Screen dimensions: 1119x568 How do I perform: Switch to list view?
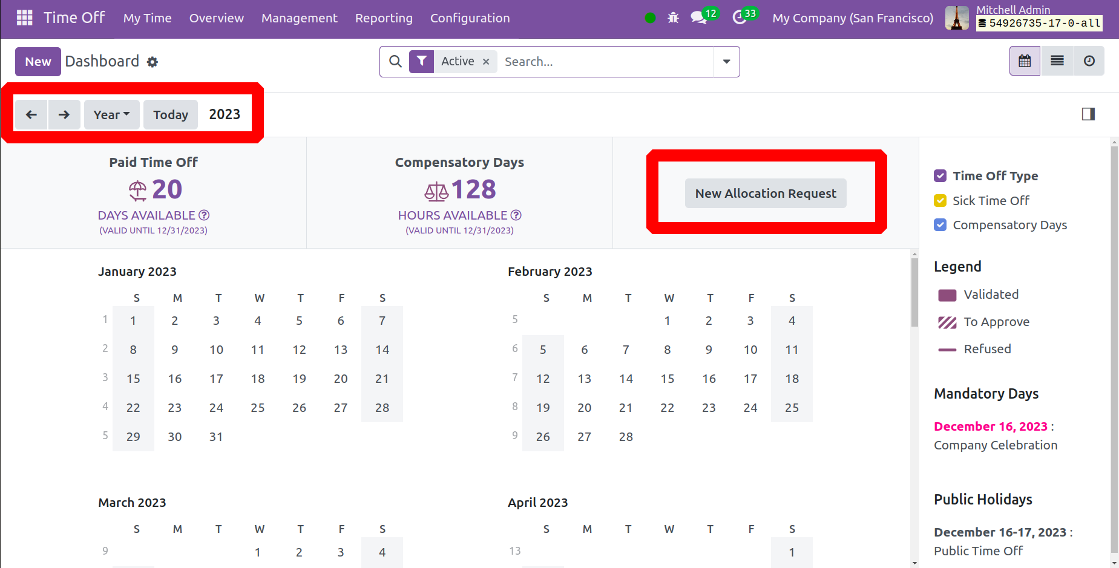point(1057,61)
